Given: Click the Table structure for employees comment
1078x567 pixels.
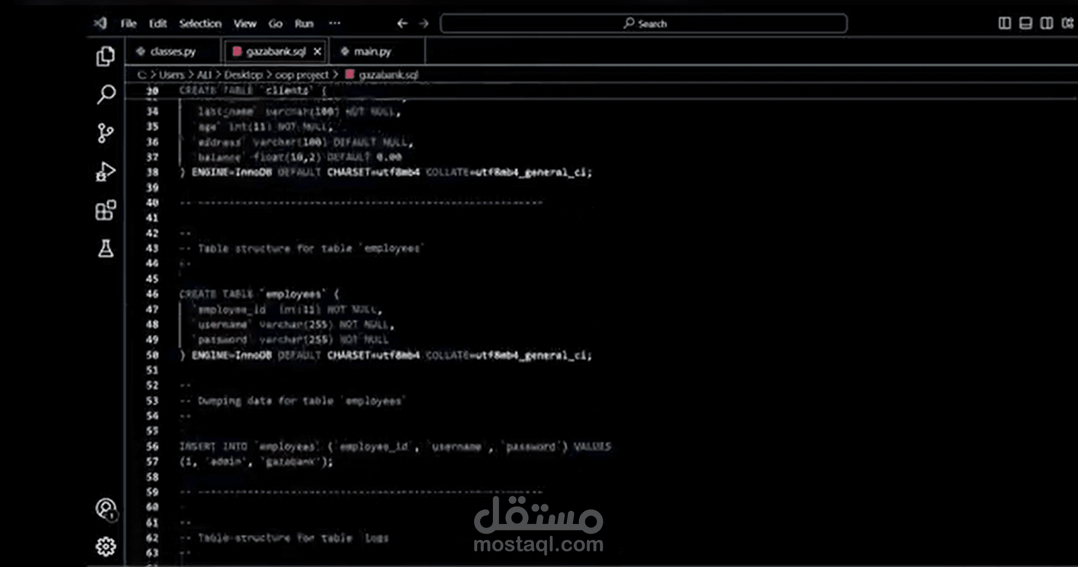Looking at the screenshot, I should (302, 248).
